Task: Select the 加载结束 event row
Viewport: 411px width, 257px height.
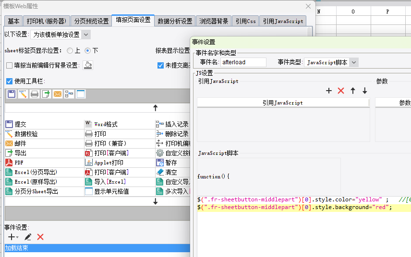Action: pos(97,248)
